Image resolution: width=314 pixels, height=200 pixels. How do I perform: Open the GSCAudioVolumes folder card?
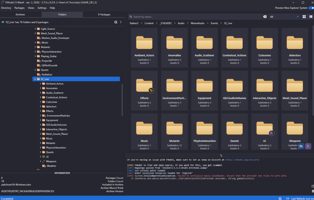(235, 90)
